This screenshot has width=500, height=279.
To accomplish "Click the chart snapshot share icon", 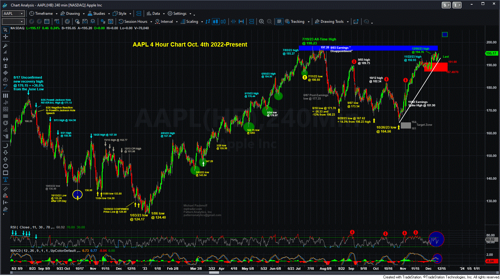I will (356, 22).
